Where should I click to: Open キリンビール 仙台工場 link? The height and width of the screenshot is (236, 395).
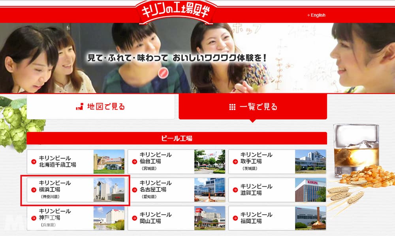point(176,162)
